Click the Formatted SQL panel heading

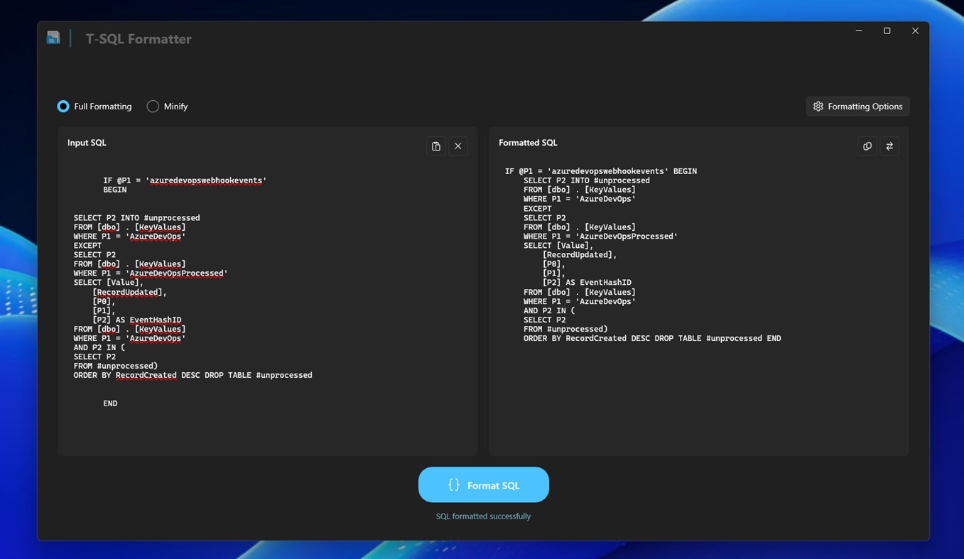pyautogui.click(x=528, y=143)
